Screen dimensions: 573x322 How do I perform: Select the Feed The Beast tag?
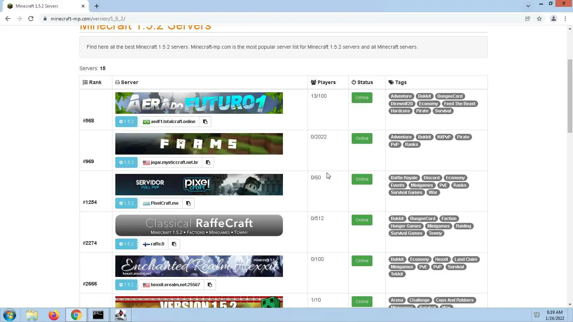[x=459, y=104]
